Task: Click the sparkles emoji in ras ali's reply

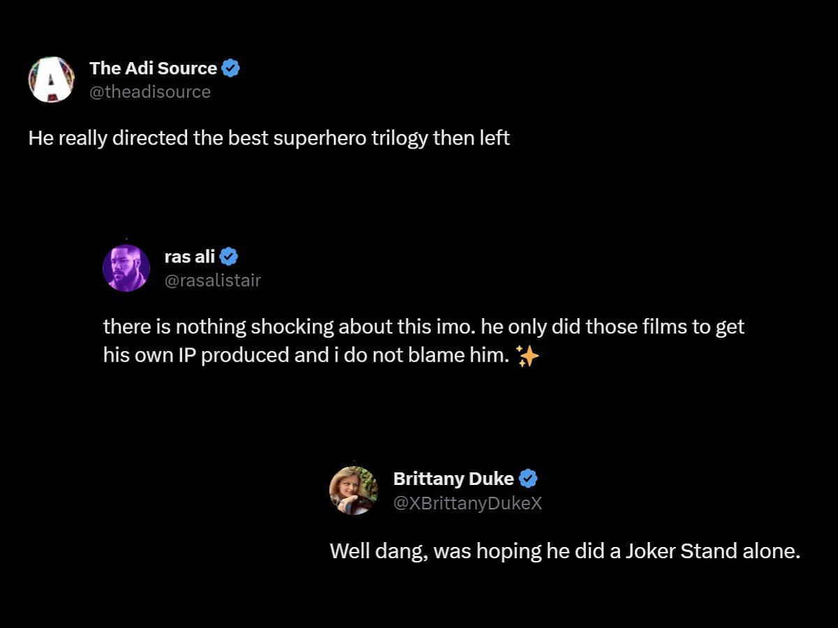Action: pyautogui.click(x=528, y=357)
